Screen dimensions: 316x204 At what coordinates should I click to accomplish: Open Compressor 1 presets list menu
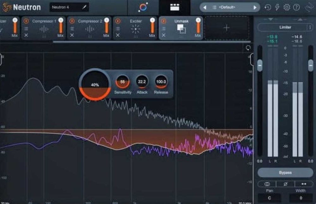point(26,29)
